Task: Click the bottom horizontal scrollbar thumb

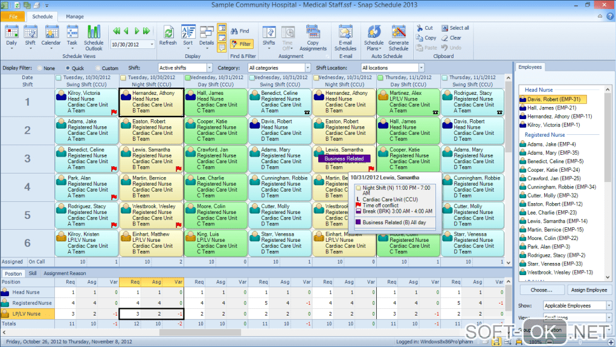Action: [200, 332]
